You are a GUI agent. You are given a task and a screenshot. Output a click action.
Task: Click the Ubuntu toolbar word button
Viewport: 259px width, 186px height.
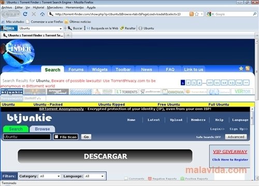click(146, 28)
